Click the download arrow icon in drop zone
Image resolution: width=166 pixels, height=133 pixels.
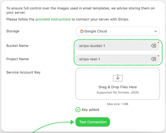click(x=118, y=78)
